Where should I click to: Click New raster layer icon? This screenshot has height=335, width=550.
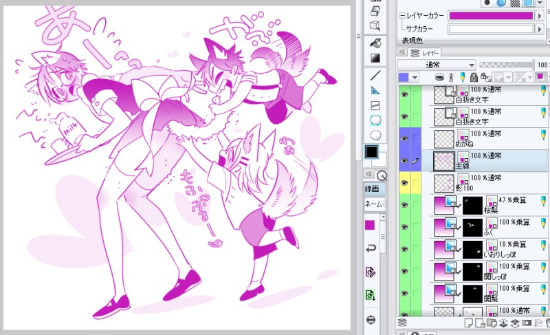[x=468, y=323]
